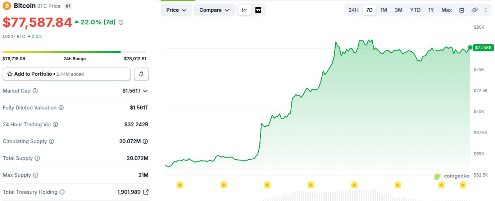Select the 24H time range
The width and height of the screenshot is (495, 201).
(354, 10)
